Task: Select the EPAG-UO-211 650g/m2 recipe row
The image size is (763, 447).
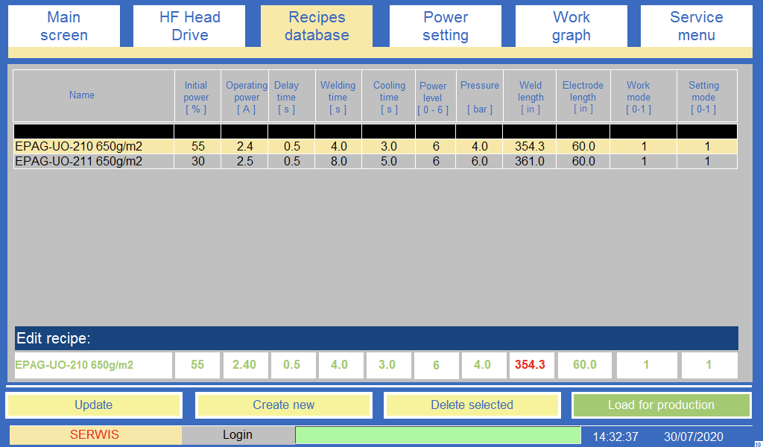Action: click(x=93, y=162)
